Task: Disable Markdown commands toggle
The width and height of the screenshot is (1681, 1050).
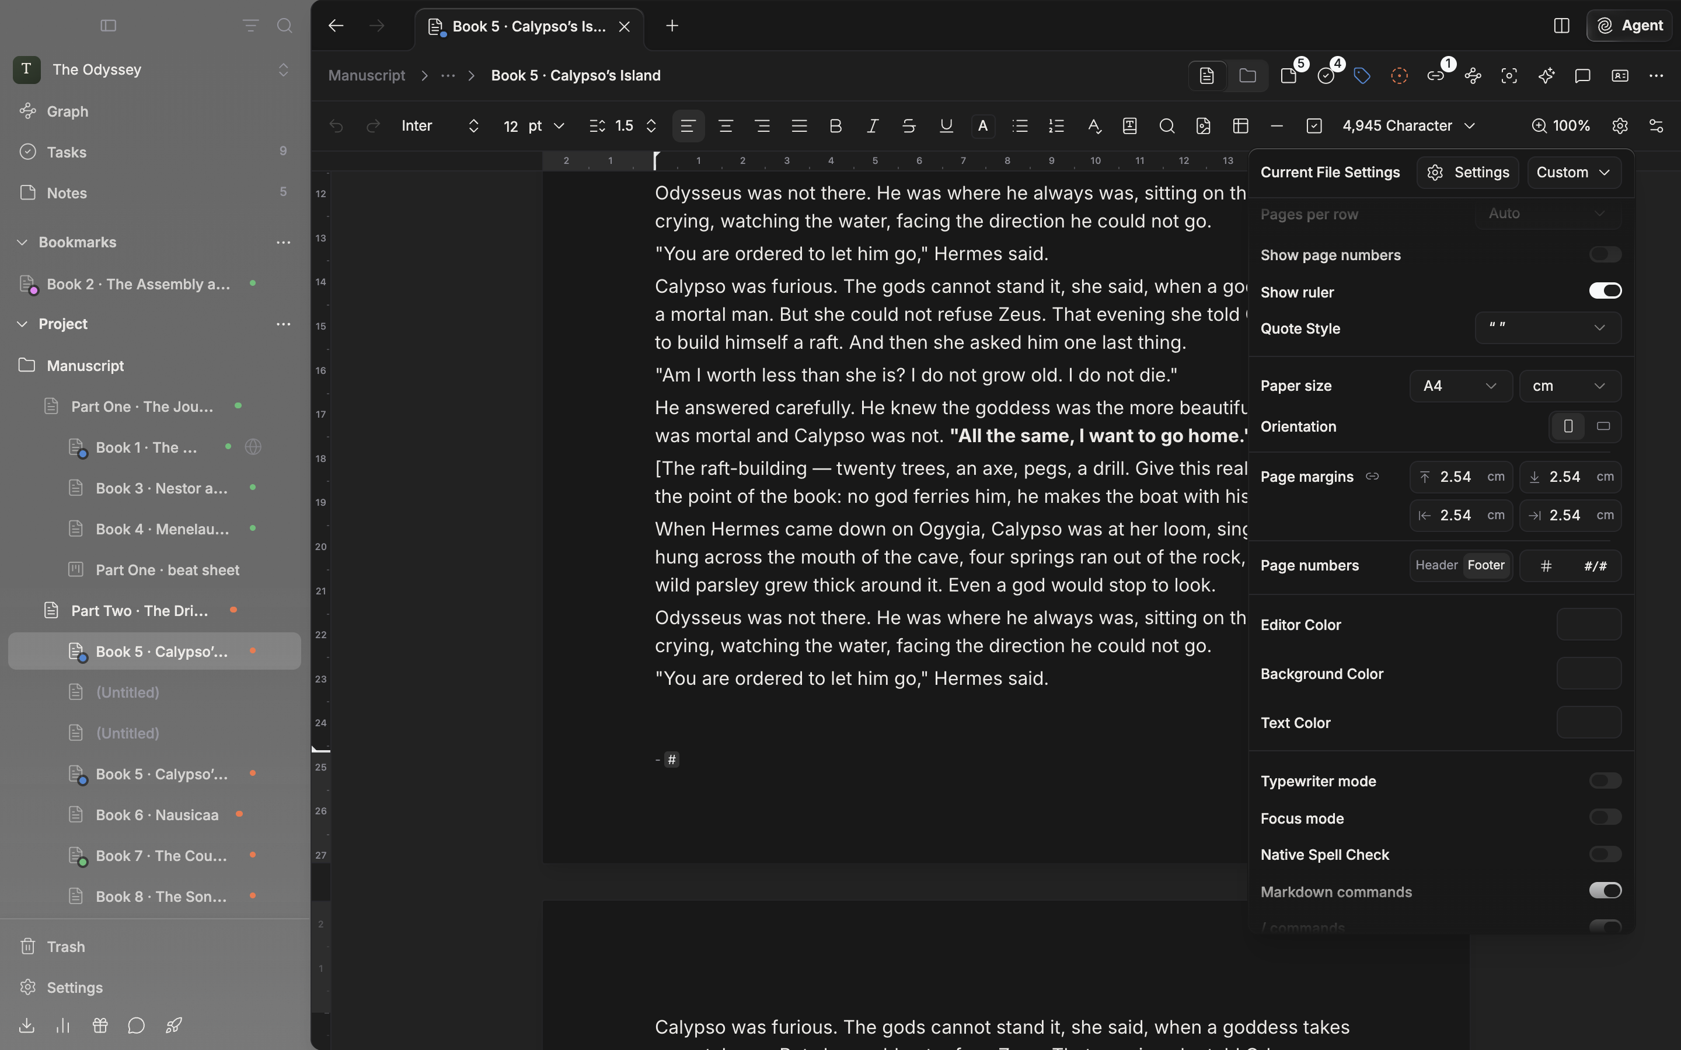Action: [1605, 891]
